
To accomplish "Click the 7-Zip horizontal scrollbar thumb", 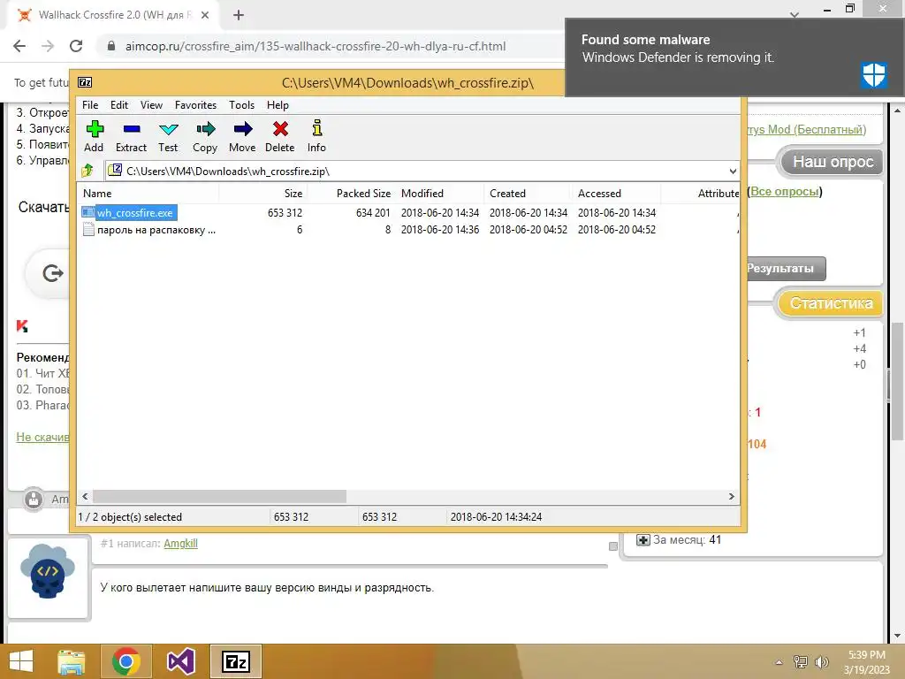I will tap(219, 497).
